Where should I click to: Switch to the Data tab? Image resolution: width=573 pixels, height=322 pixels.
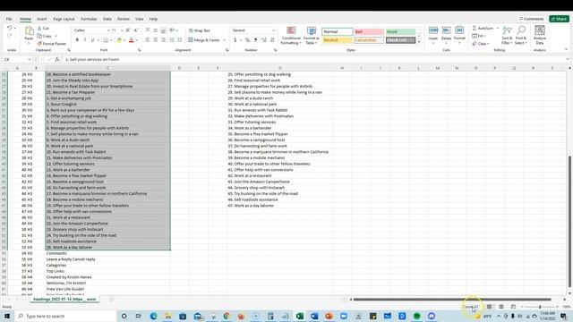tap(107, 19)
